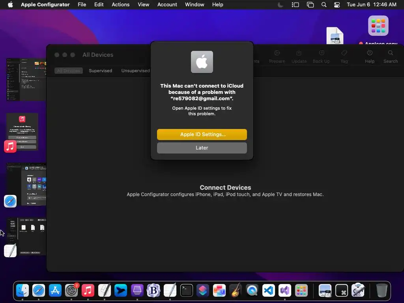Open the command key app in Dock
The height and width of the screenshot is (303, 404).
tap(342, 291)
